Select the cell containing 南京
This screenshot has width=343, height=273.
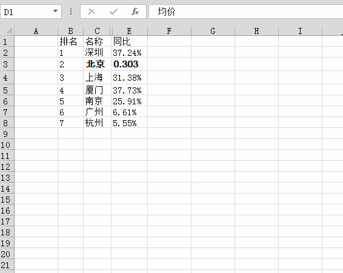click(98, 101)
